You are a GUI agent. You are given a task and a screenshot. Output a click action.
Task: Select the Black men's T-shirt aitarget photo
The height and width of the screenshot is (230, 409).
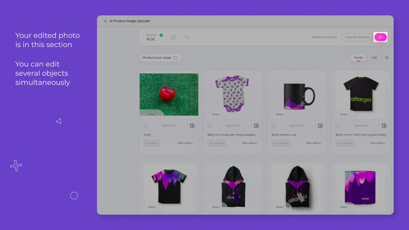pos(344,114)
